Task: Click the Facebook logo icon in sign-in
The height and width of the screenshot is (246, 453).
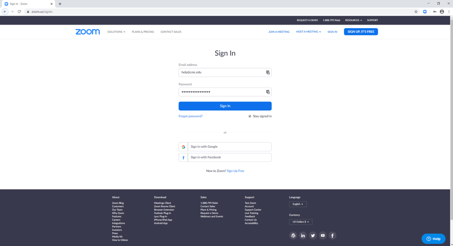Action: click(183, 158)
